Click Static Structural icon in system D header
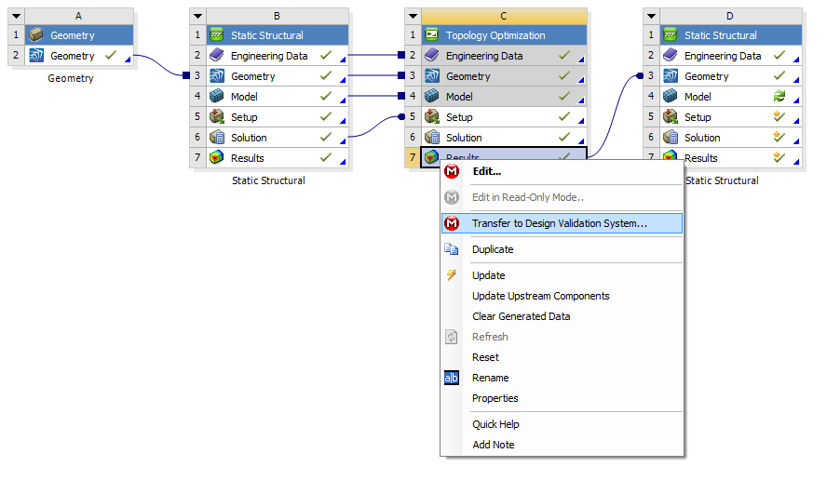 coord(671,34)
